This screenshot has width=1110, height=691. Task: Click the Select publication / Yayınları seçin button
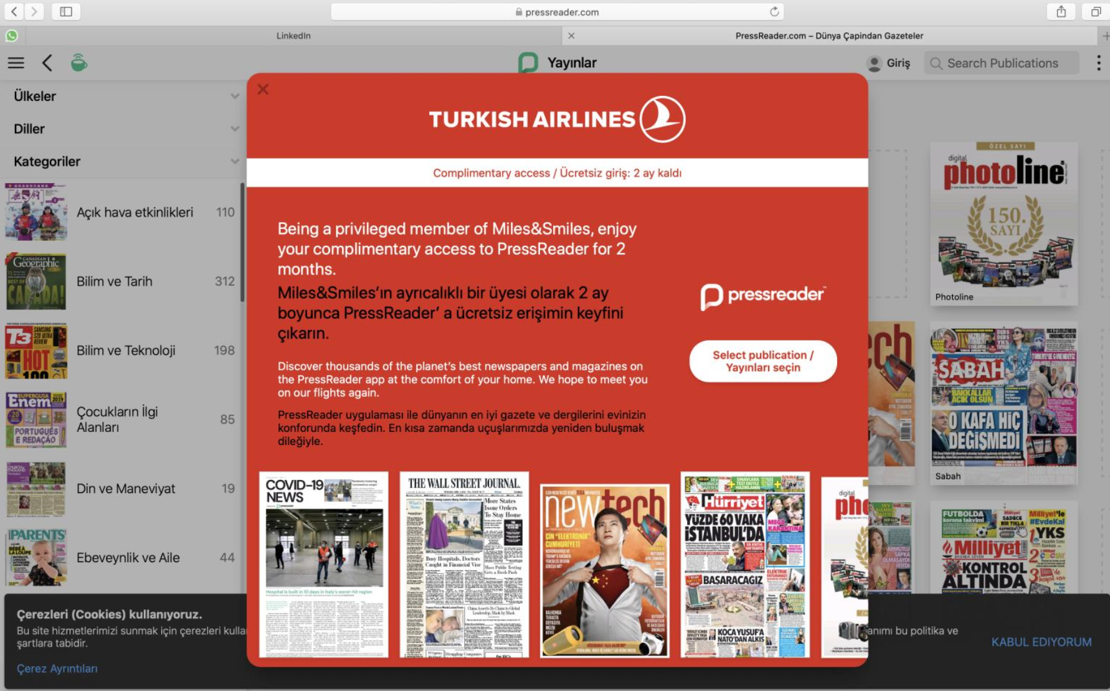pyautogui.click(x=762, y=361)
